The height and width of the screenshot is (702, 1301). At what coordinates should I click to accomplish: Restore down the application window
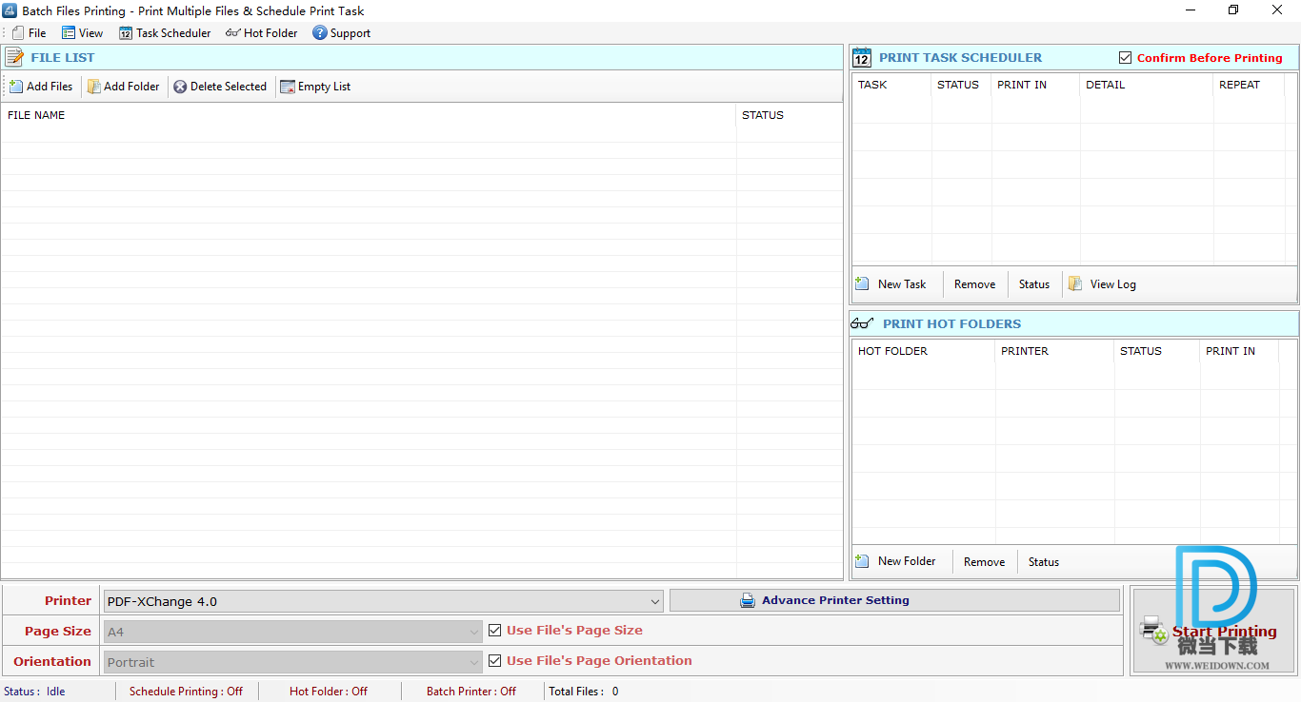tap(1233, 10)
